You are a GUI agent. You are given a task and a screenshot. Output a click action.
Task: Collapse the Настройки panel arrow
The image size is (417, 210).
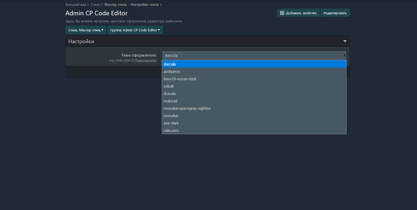click(x=345, y=41)
